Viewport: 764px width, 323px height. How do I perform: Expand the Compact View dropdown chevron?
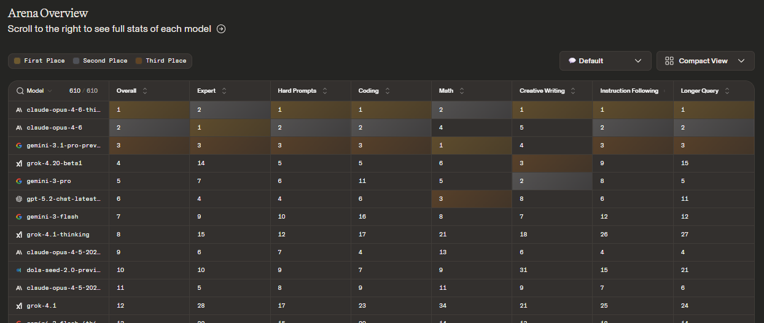741,61
